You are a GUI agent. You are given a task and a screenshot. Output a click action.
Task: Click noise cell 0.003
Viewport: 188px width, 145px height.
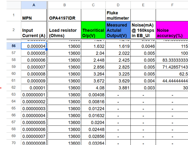coord(143,88)
